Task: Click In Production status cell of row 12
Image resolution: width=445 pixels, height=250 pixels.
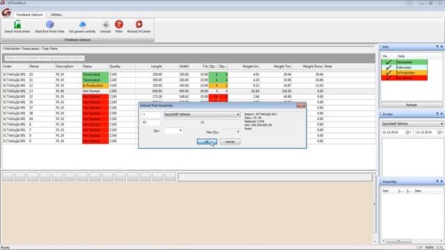Action: click(x=95, y=85)
